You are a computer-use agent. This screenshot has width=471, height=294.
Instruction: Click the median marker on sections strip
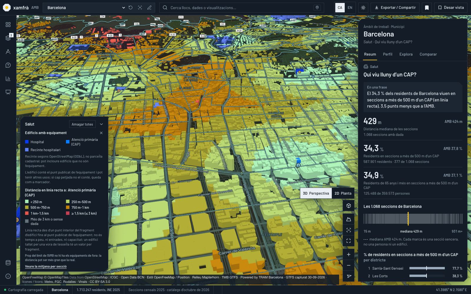click(x=408, y=219)
